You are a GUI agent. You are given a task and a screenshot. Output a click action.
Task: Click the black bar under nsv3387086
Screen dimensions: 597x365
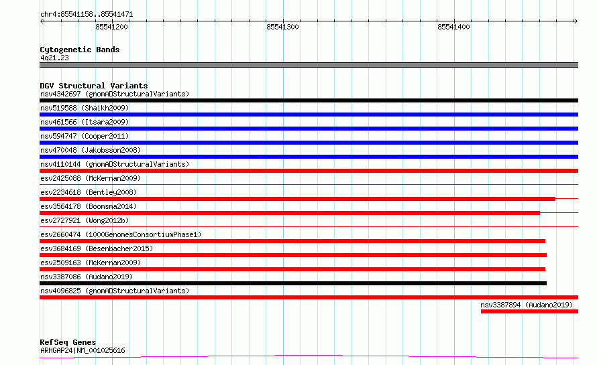pyautogui.click(x=293, y=283)
